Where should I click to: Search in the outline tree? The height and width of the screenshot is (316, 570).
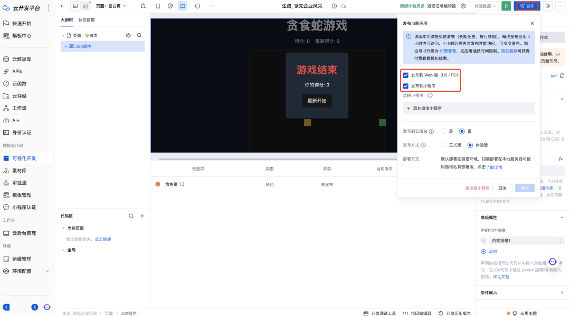click(139, 35)
